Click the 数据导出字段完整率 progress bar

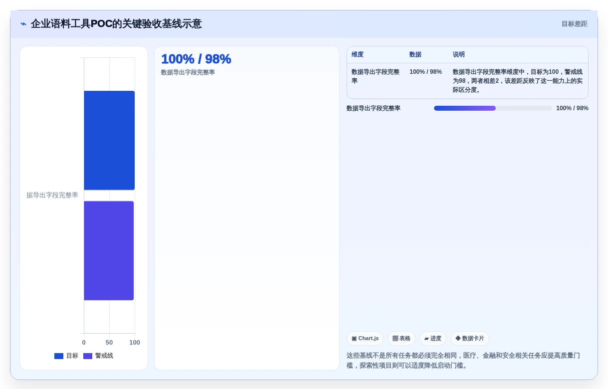pos(493,108)
